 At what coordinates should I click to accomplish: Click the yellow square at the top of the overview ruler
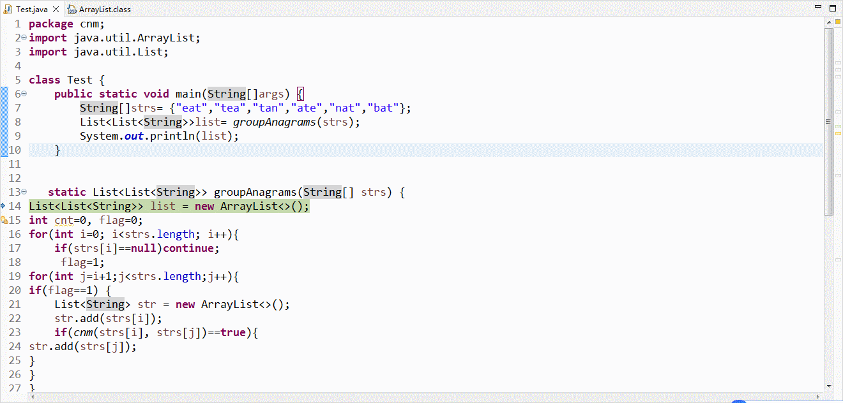[838, 22]
